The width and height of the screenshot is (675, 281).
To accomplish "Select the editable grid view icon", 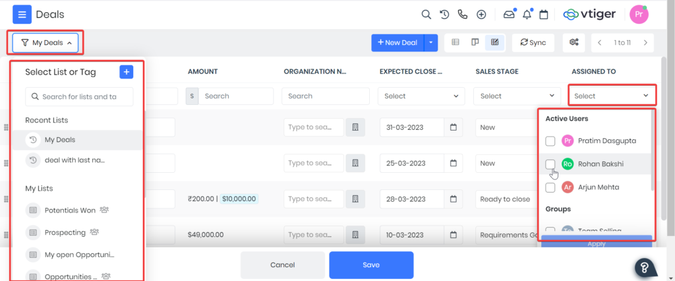I will pyautogui.click(x=494, y=42).
